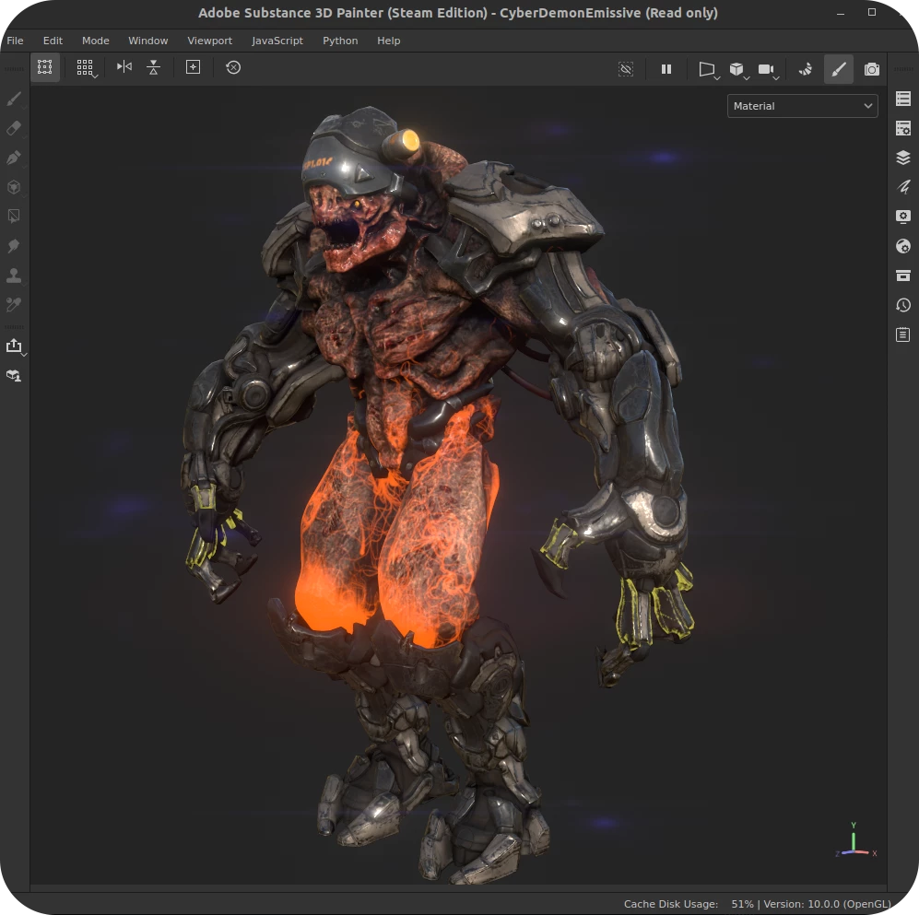Viewport: 919px width, 915px height.
Task: Open the Properties brush stroke panel icon
Action: pyautogui.click(x=903, y=187)
